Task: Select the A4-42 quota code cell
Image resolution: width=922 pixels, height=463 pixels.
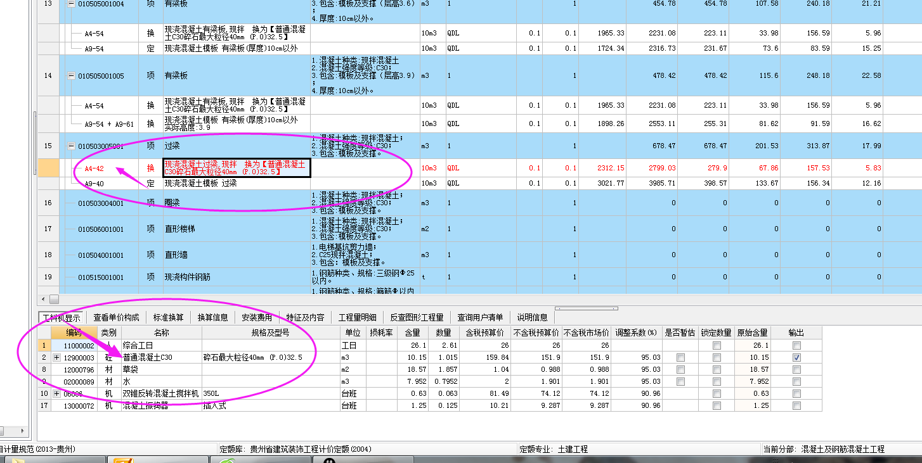Action: [x=94, y=168]
